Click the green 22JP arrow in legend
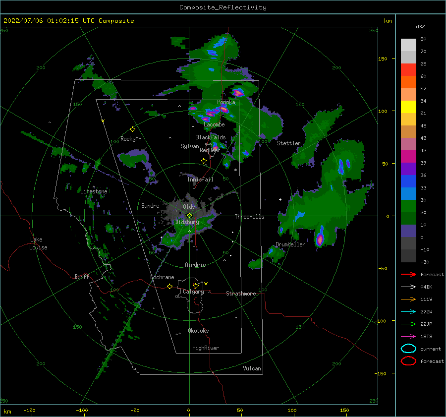This screenshot has height=417, width=446. [408, 324]
